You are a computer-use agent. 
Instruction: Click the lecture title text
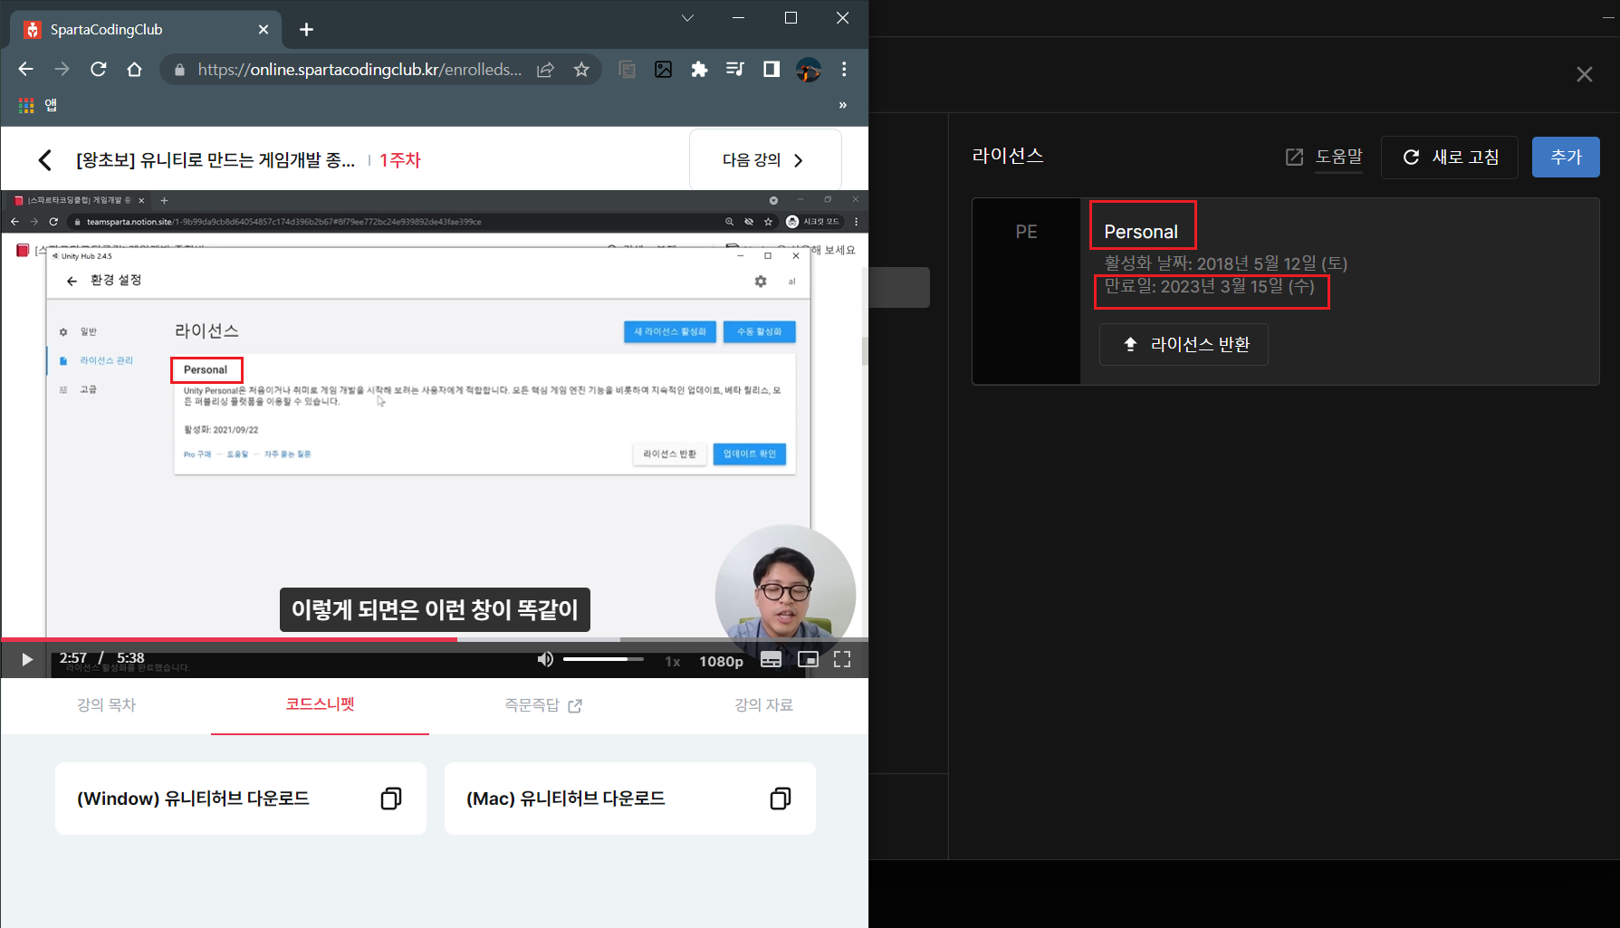click(216, 160)
